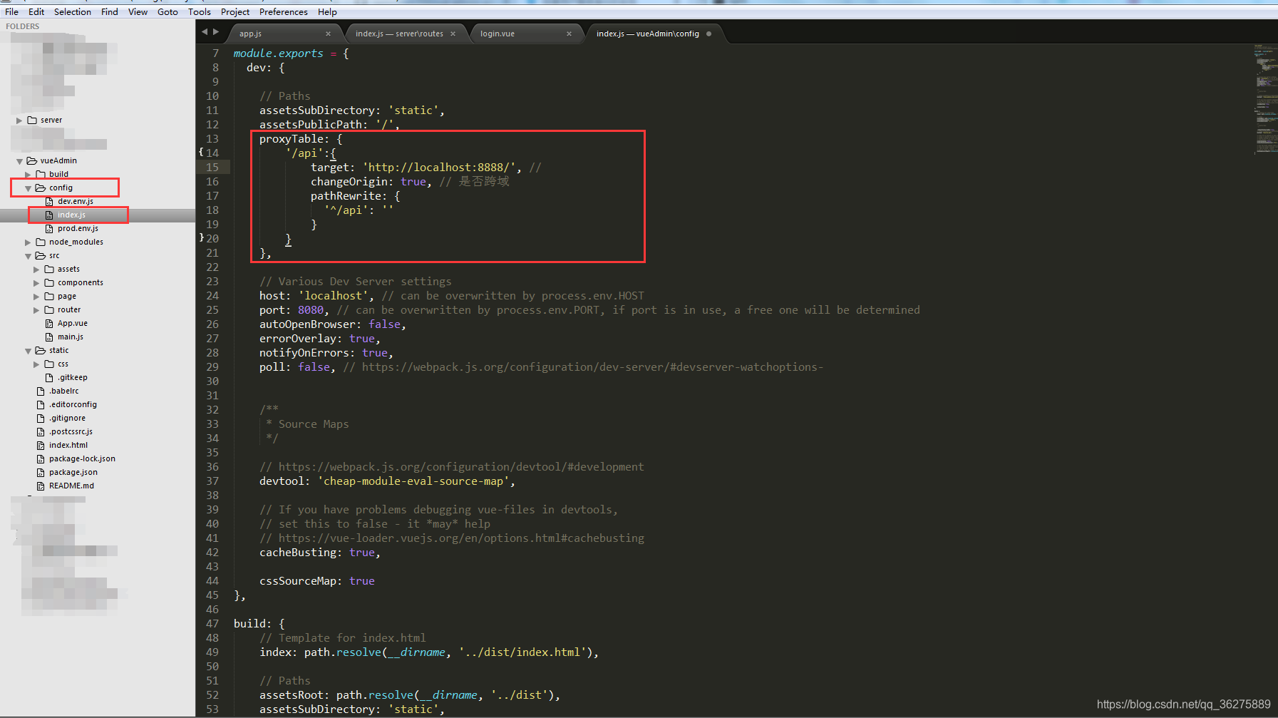Open the Goto menu

[x=168, y=12]
